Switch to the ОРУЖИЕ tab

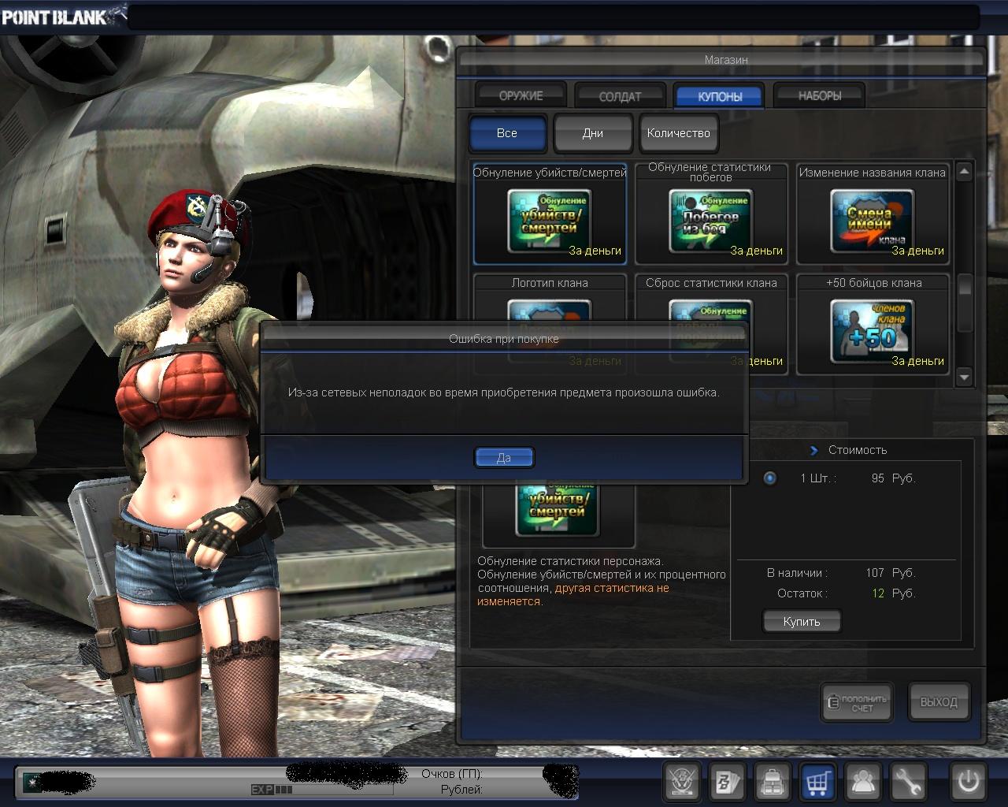pos(521,95)
